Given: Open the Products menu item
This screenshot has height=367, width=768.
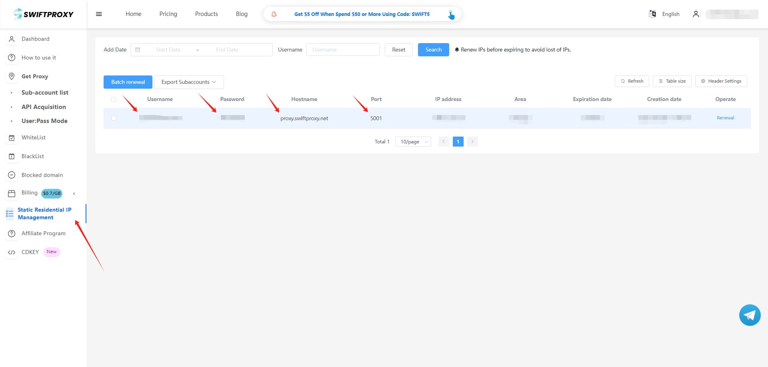Looking at the screenshot, I should (206, 14).
